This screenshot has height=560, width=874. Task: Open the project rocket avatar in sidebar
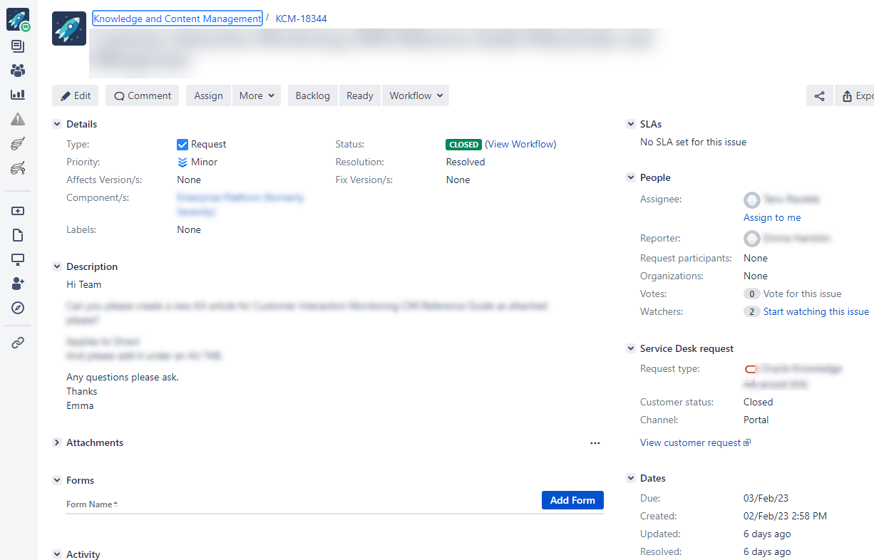[x=18, y=19]
